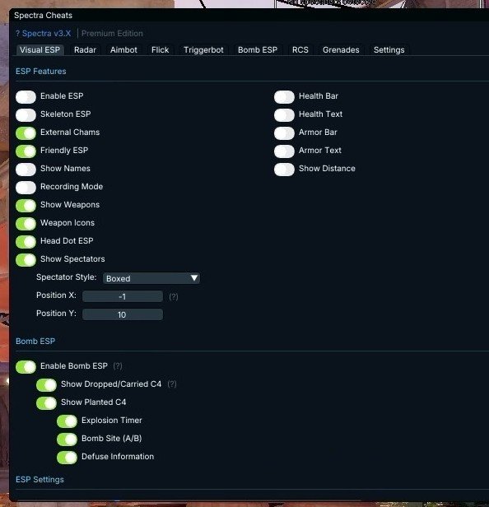Screen dimensions: 489x507
Task: Select the Grenades tab
Action: tap(341, 49)
